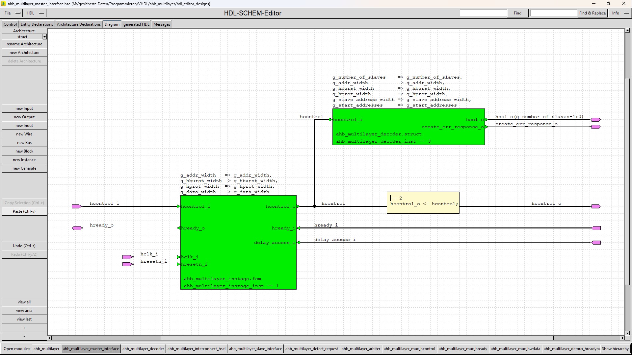Switch to the generated HDL tab
This screenshot has height=355, width=632.
[x=136, y=24]
